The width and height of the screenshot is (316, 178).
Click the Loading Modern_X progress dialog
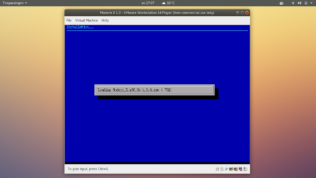(x=154, y=90)
